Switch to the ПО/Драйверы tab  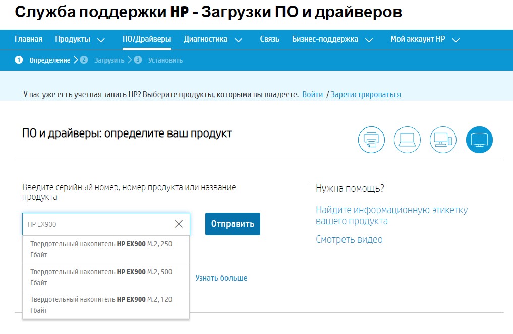tap(147, 39)
